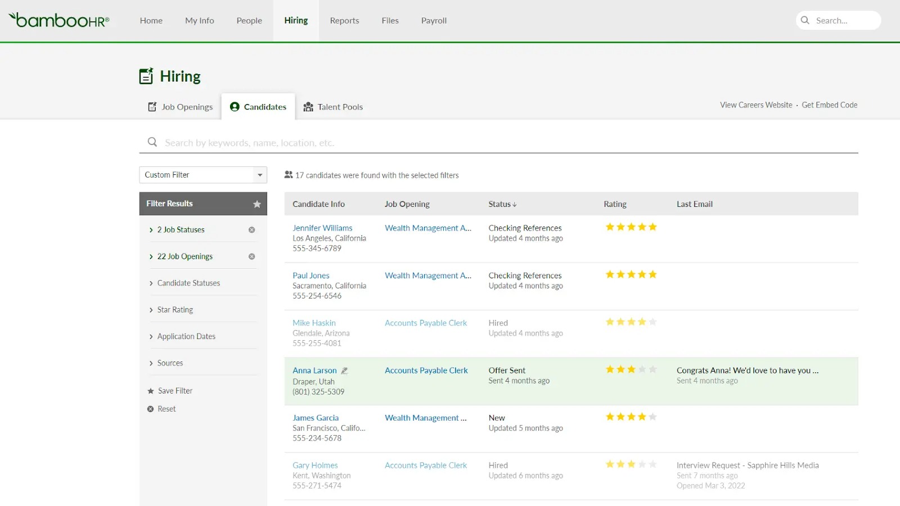Expand the Candidate Statuses filter

point(188,283)
